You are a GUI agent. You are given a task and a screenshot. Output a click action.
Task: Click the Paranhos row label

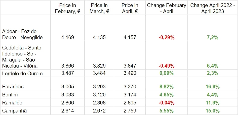click(13, 87)
